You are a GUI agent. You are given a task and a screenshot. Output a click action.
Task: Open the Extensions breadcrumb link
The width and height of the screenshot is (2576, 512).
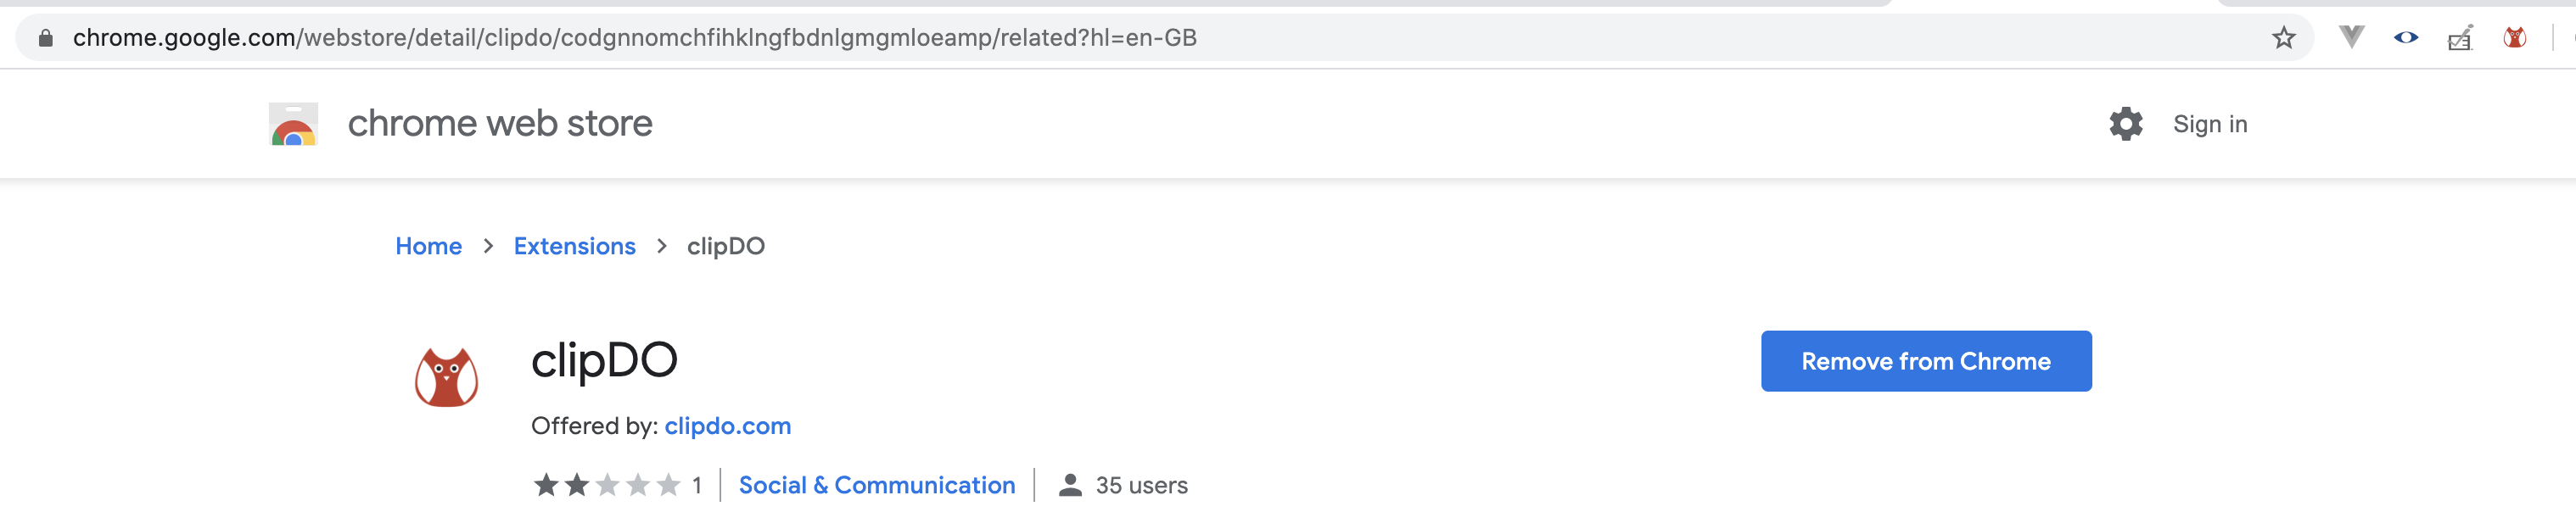(x=574, y=246)
